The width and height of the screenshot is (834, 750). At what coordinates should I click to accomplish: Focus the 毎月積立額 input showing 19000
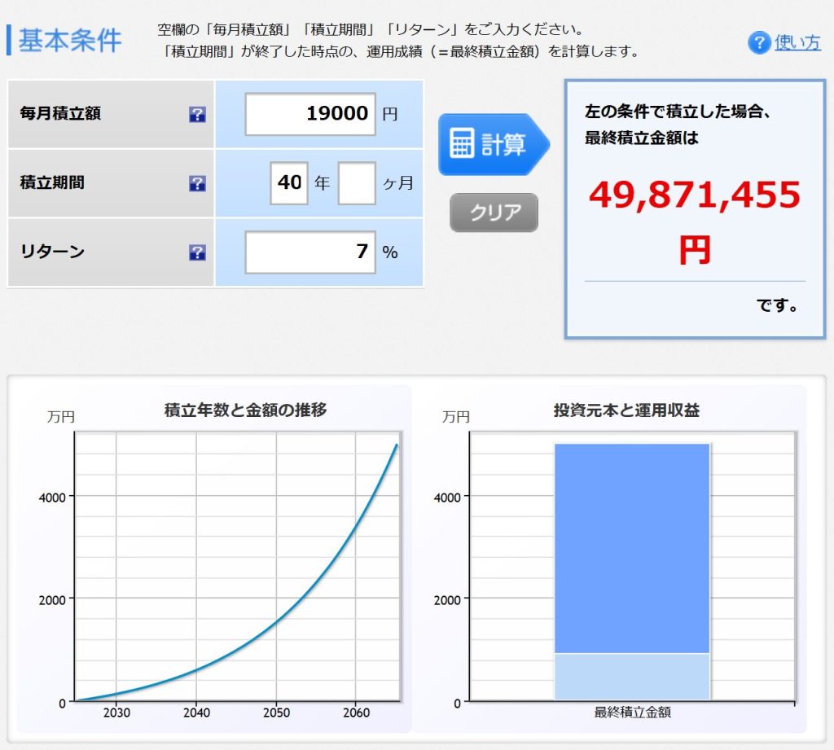[310, 114]
